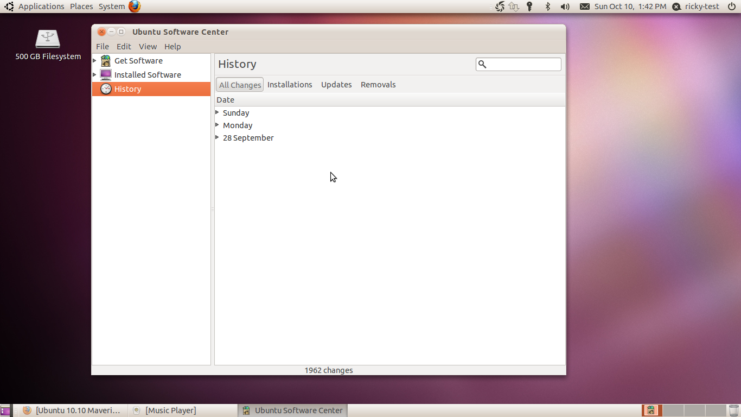Open the 500 GB Filesystem drive
Image resolution: width=741 pixels, height=417 pixels.
point(48,40)
